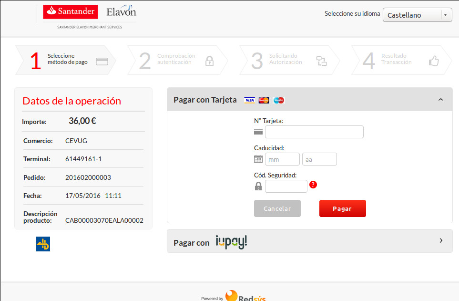Click the Visa card logo
Screen dimensions: 459x301
[249, 100]
